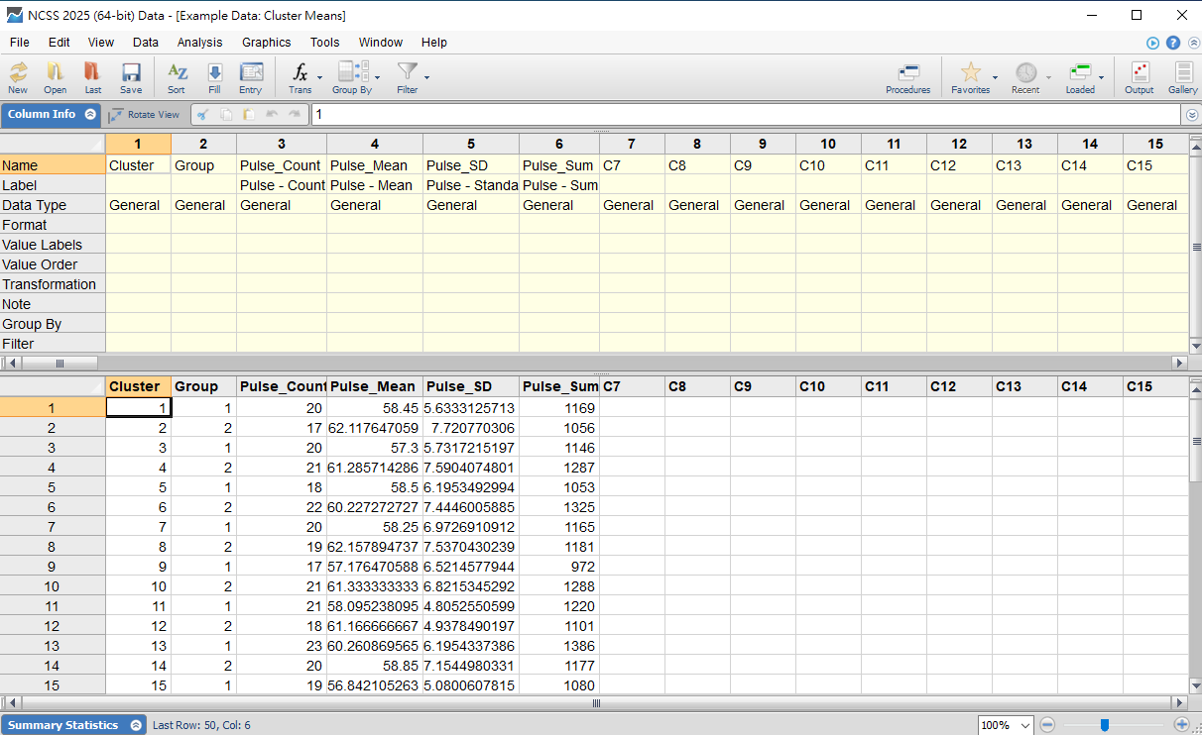Open the Data menu
Image resolution: width=1202 pixels, height=735 pixels.
tap(146, 43)
